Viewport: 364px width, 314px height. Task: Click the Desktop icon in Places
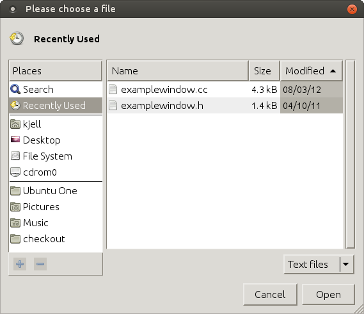pyautogui.click(x=15, y=140)
